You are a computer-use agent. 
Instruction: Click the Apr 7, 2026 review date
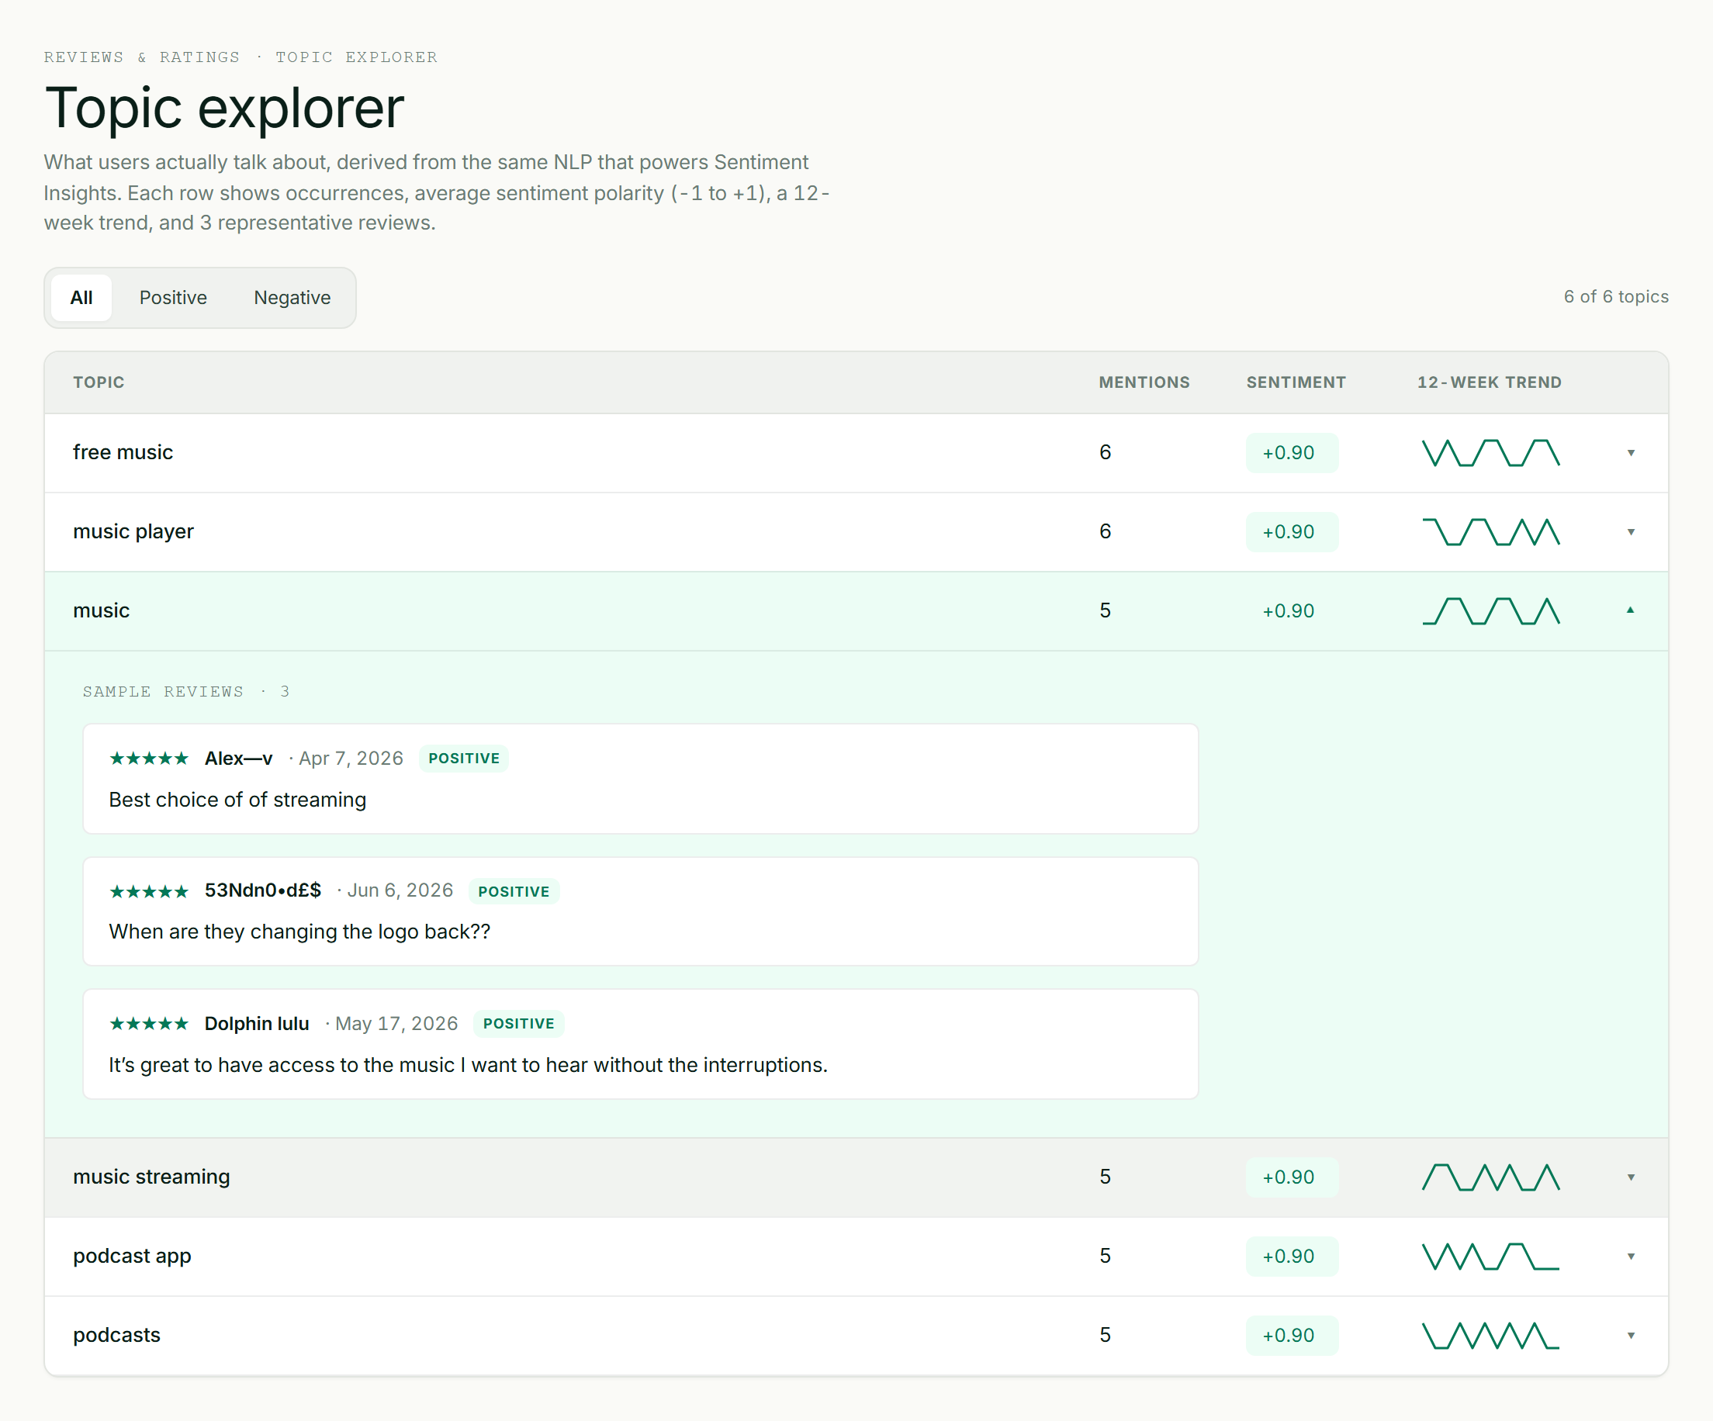(351, 758)
